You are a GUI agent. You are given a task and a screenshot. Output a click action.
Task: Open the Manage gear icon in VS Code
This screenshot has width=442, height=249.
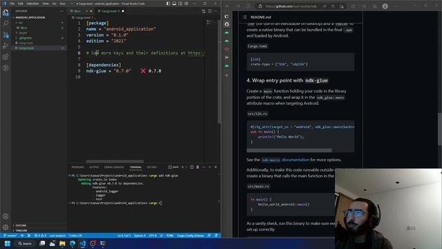point(6,227)
